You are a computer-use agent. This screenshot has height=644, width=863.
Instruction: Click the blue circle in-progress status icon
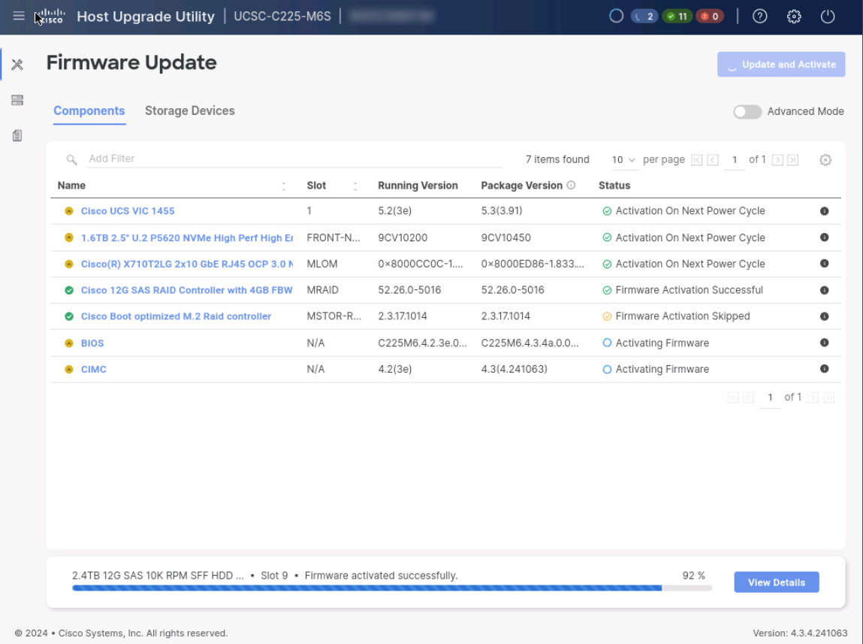(x=616, y=16)
